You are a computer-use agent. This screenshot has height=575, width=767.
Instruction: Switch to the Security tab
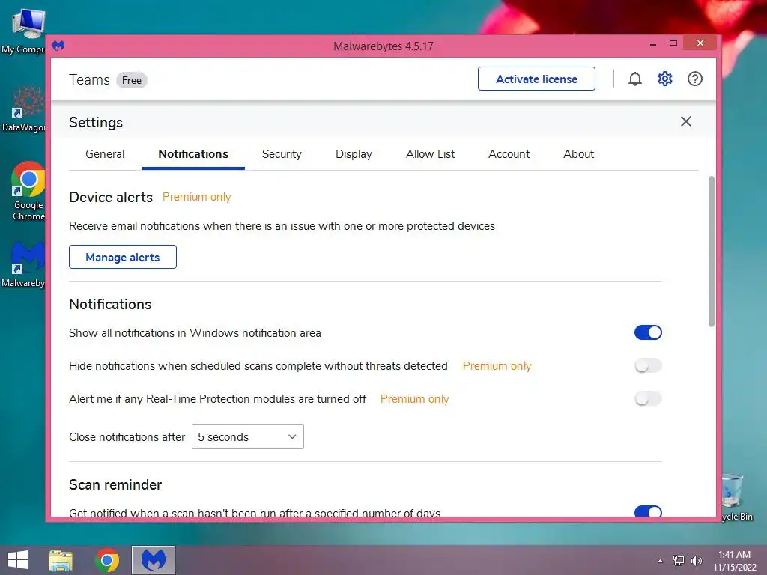pos(282,154)
